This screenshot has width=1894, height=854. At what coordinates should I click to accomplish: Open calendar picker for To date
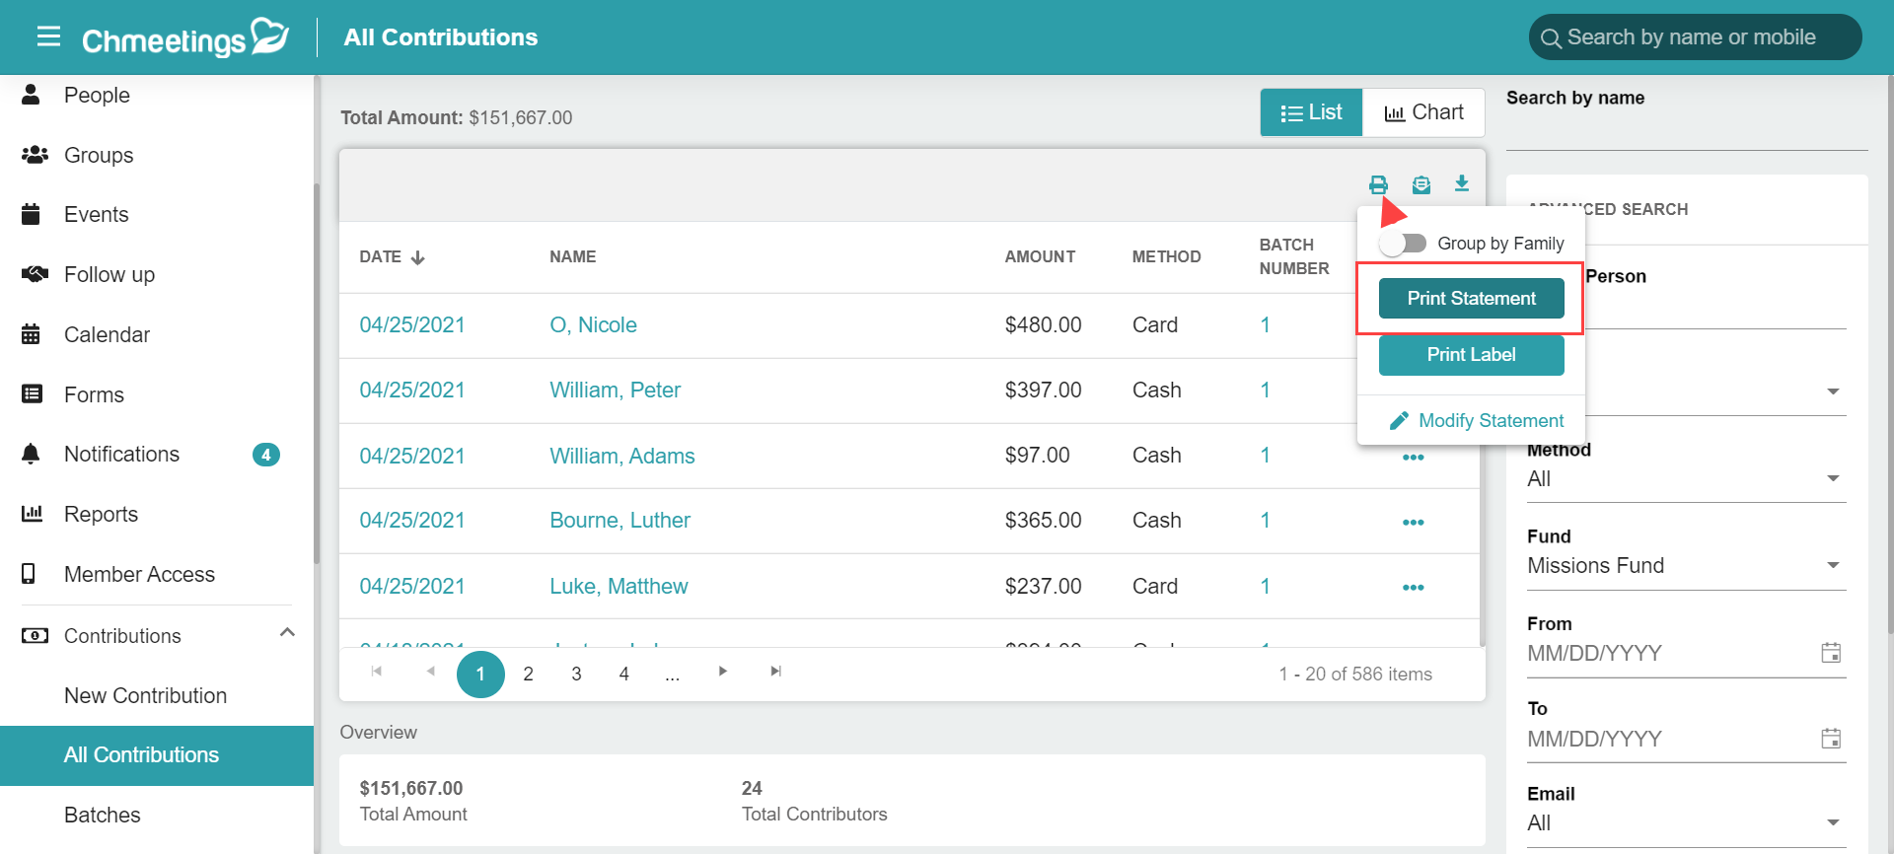(x=1831, y=739)
